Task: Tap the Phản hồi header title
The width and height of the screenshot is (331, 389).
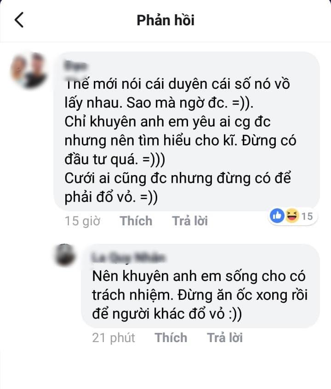Action: click(165, 20)
